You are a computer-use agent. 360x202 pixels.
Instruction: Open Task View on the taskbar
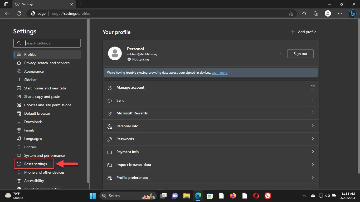click(164, 196)
